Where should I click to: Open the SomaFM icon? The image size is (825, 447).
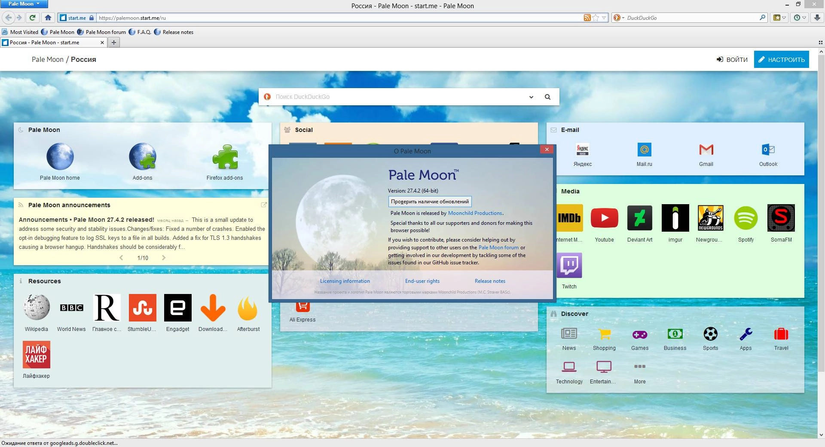tap(781, 218)
